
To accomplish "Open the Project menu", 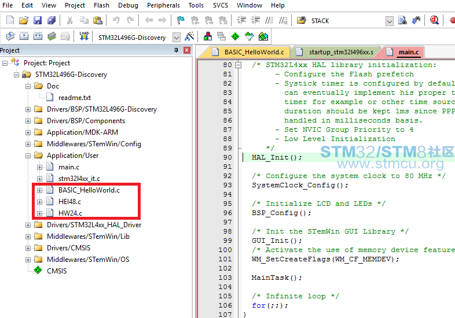I will (75, 5).
